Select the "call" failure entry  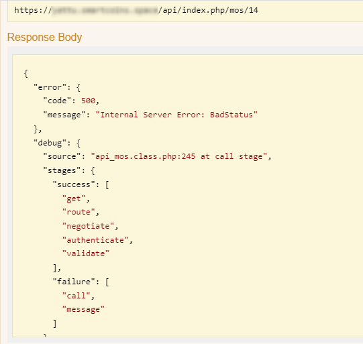pos(76,296)
